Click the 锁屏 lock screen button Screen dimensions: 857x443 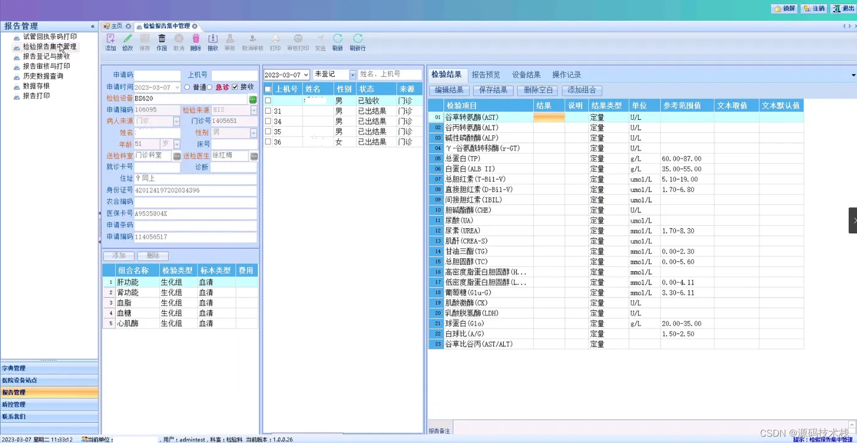point(784,9)
